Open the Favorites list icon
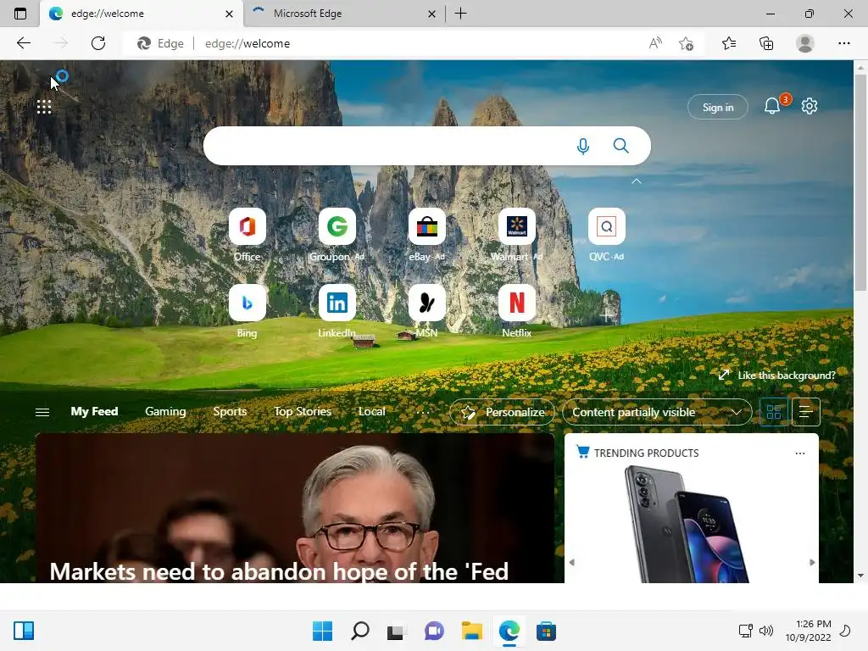 point(729,43)
